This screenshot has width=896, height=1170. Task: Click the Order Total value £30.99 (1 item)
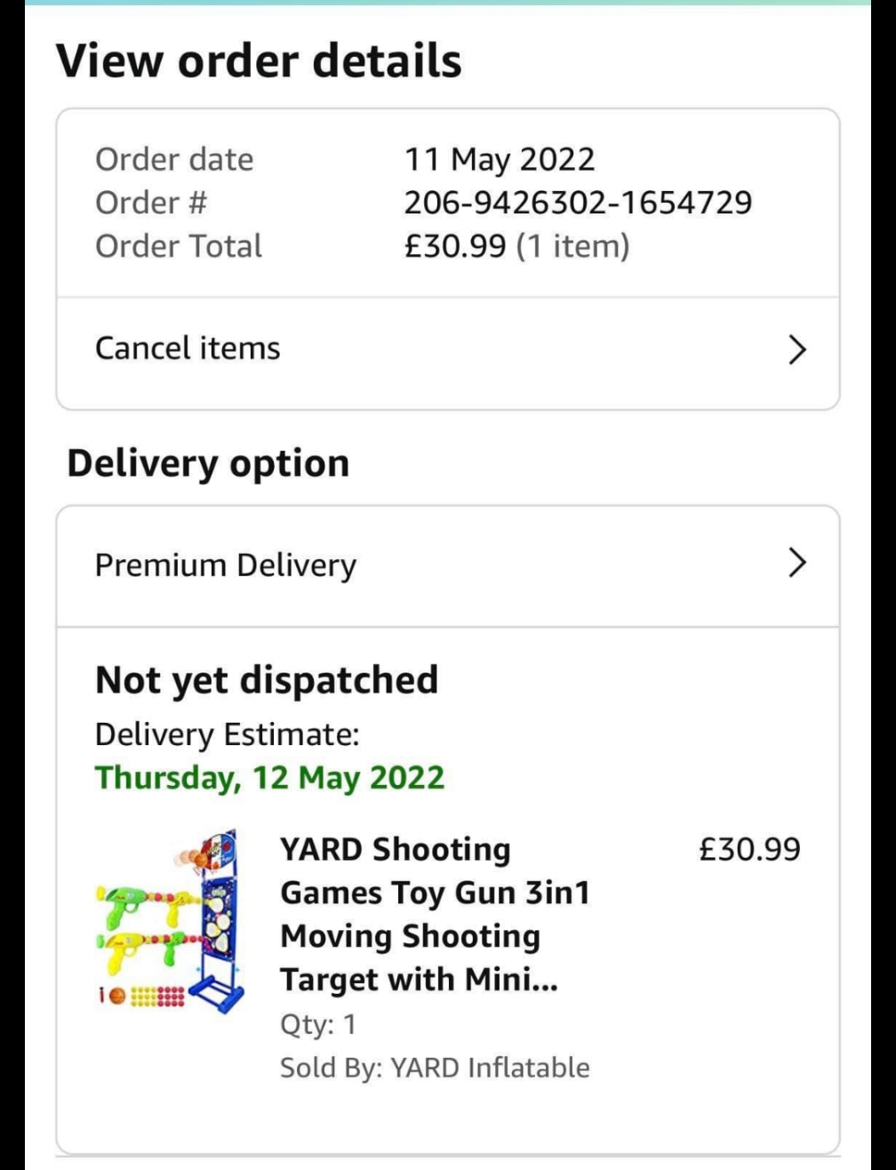click(516, 246)
